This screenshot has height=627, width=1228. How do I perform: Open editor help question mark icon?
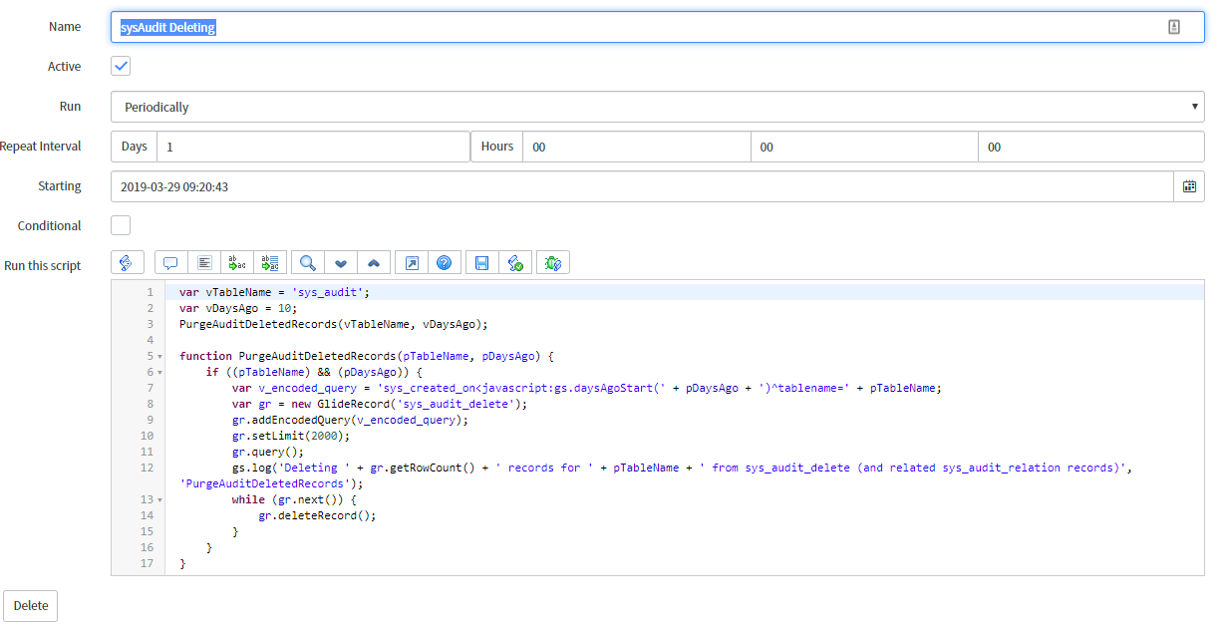(445, 263)
